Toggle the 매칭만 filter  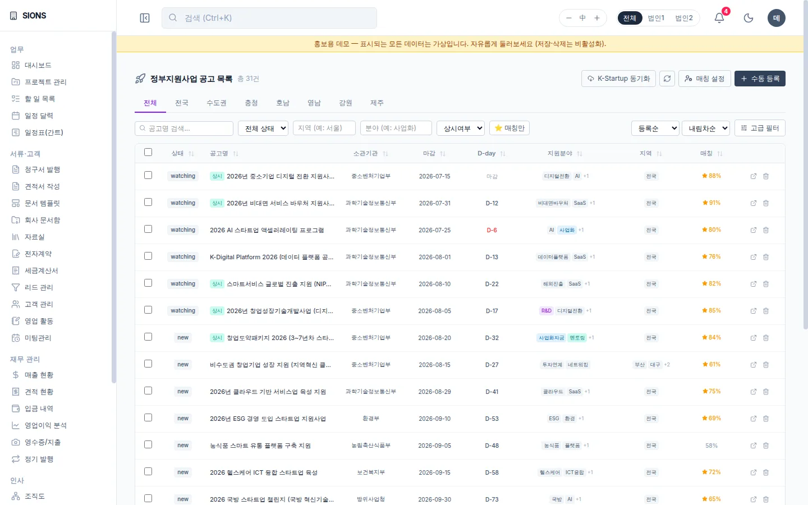coord(509,128)
